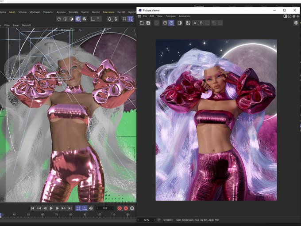Toggle Workplane grid icon
The width and height of the screenshot is (301, 226).
point(124,19)
